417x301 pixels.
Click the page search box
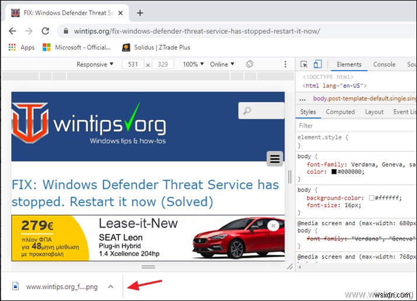261,110
